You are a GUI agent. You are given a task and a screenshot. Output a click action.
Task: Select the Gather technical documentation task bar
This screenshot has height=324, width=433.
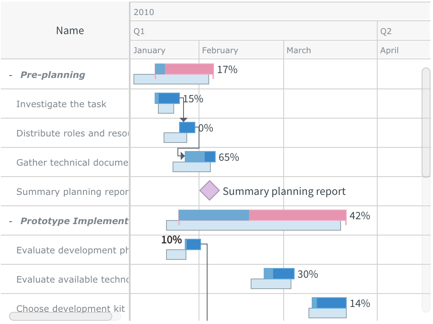199,156
